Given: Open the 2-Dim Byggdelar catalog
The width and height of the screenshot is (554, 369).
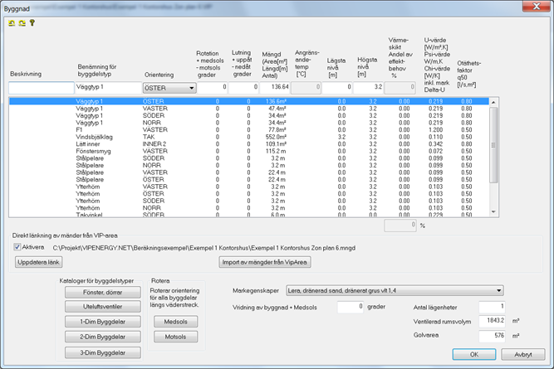Looking at the screenshot, I should [103, 337].
